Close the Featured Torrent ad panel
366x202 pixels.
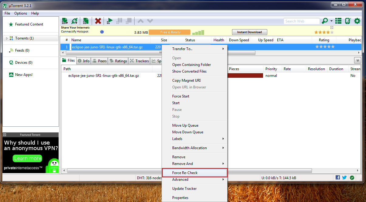5,135
